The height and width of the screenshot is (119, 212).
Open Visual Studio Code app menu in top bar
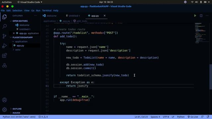coord(29,2)
